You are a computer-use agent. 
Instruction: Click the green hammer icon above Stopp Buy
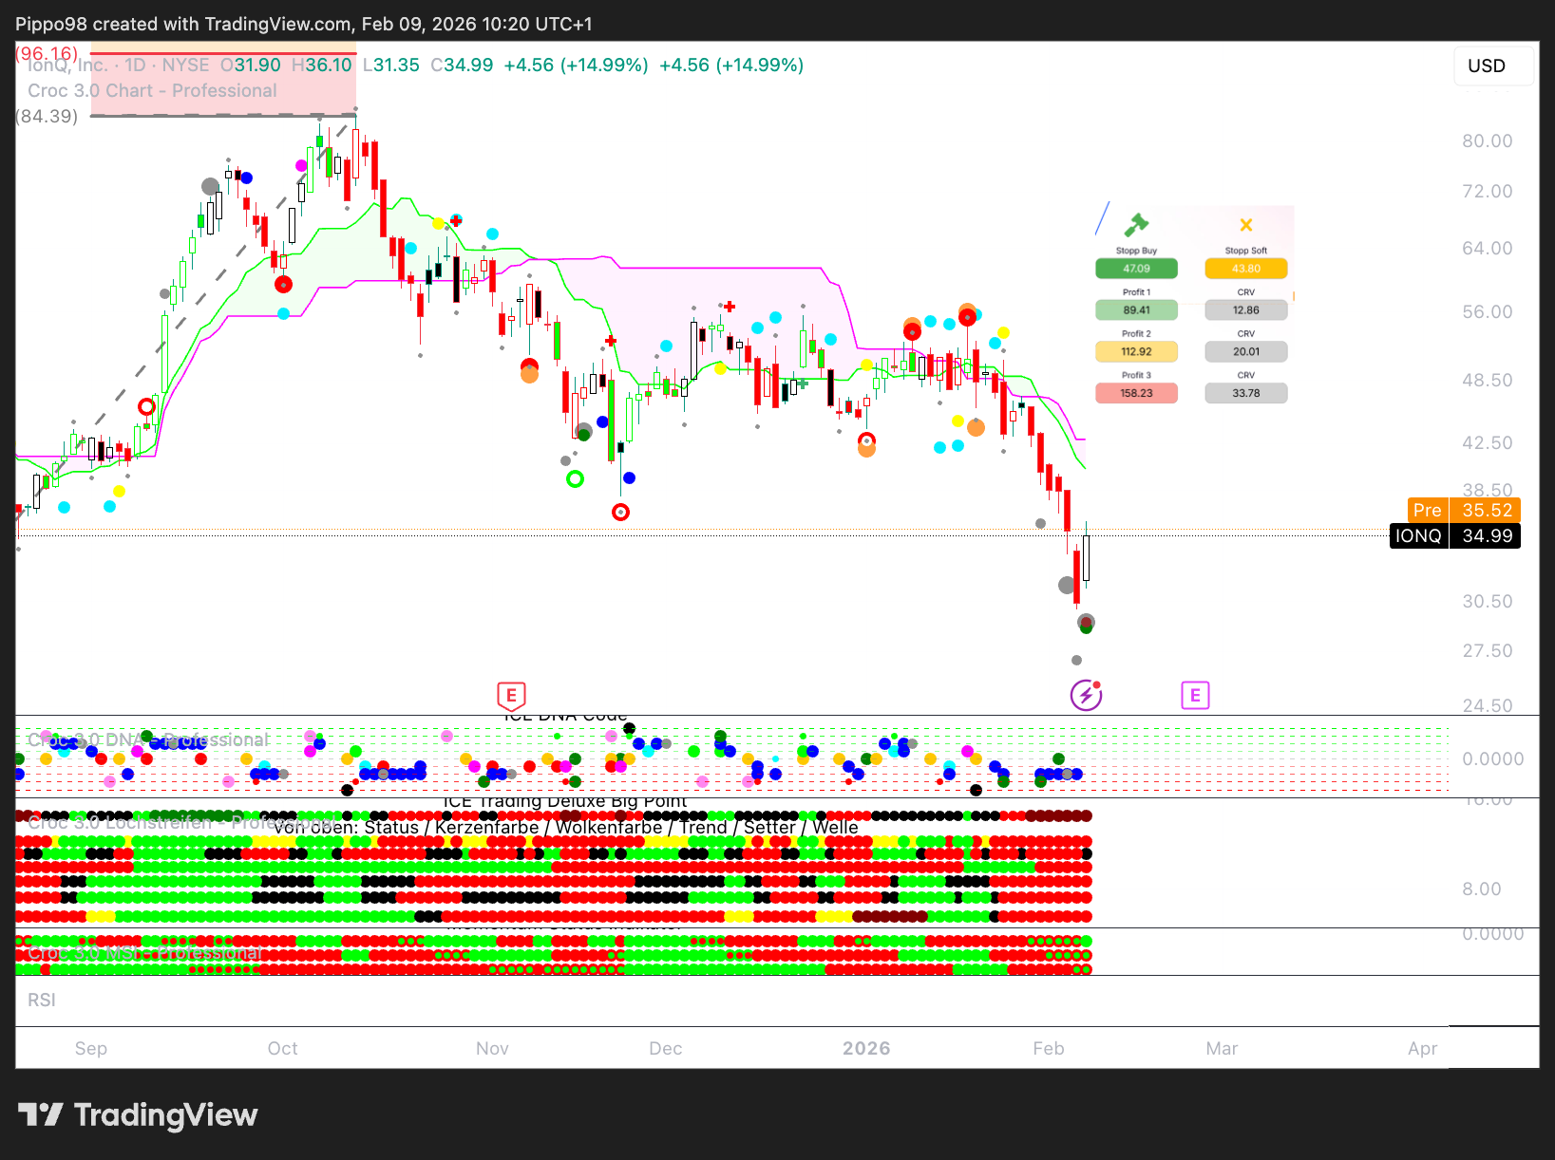click(x=1136, y=225)
